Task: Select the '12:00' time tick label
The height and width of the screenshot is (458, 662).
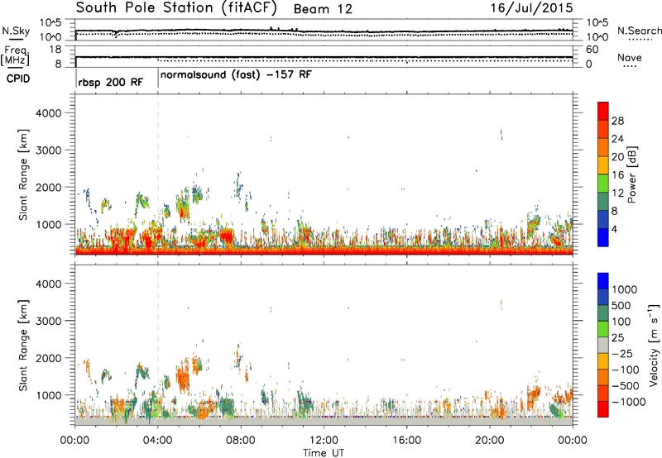Action: coord(324,441)
